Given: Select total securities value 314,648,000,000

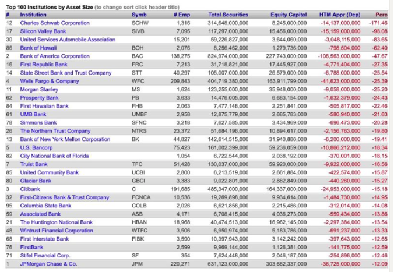Looking at the screenshot, I should [228, 23].
